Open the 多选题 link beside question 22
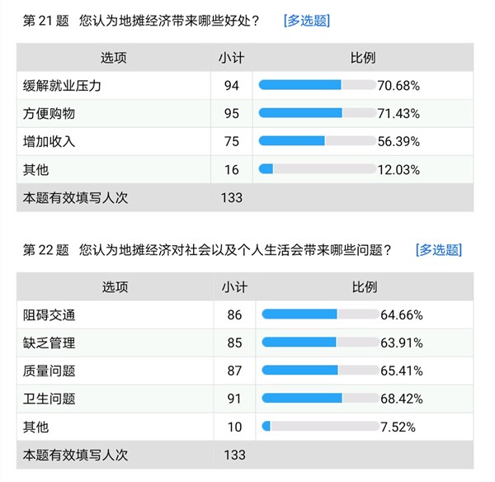Screen dimensions: 495x482 point(438,249)
